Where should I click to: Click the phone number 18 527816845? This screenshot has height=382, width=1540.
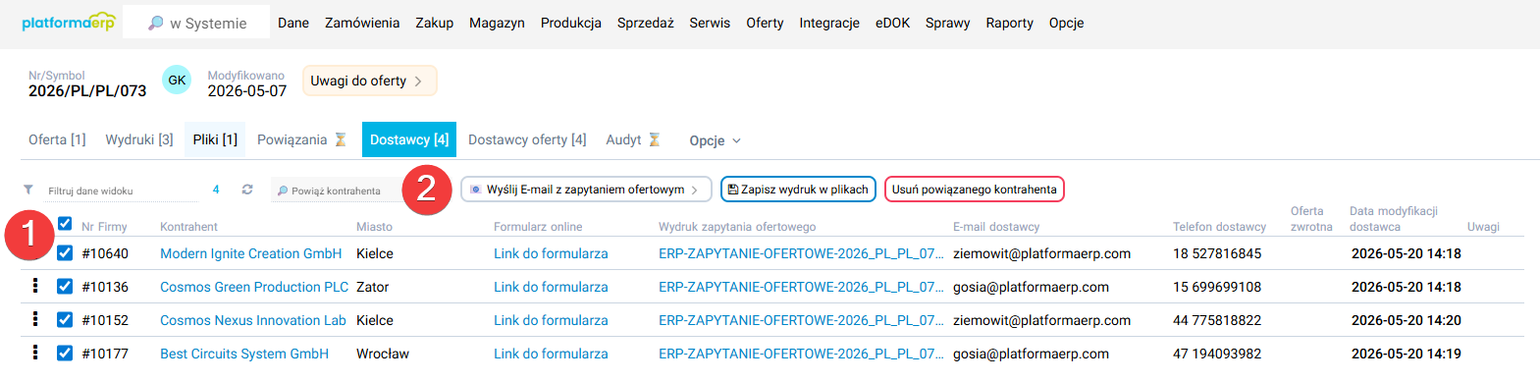tap(1217, 253)
